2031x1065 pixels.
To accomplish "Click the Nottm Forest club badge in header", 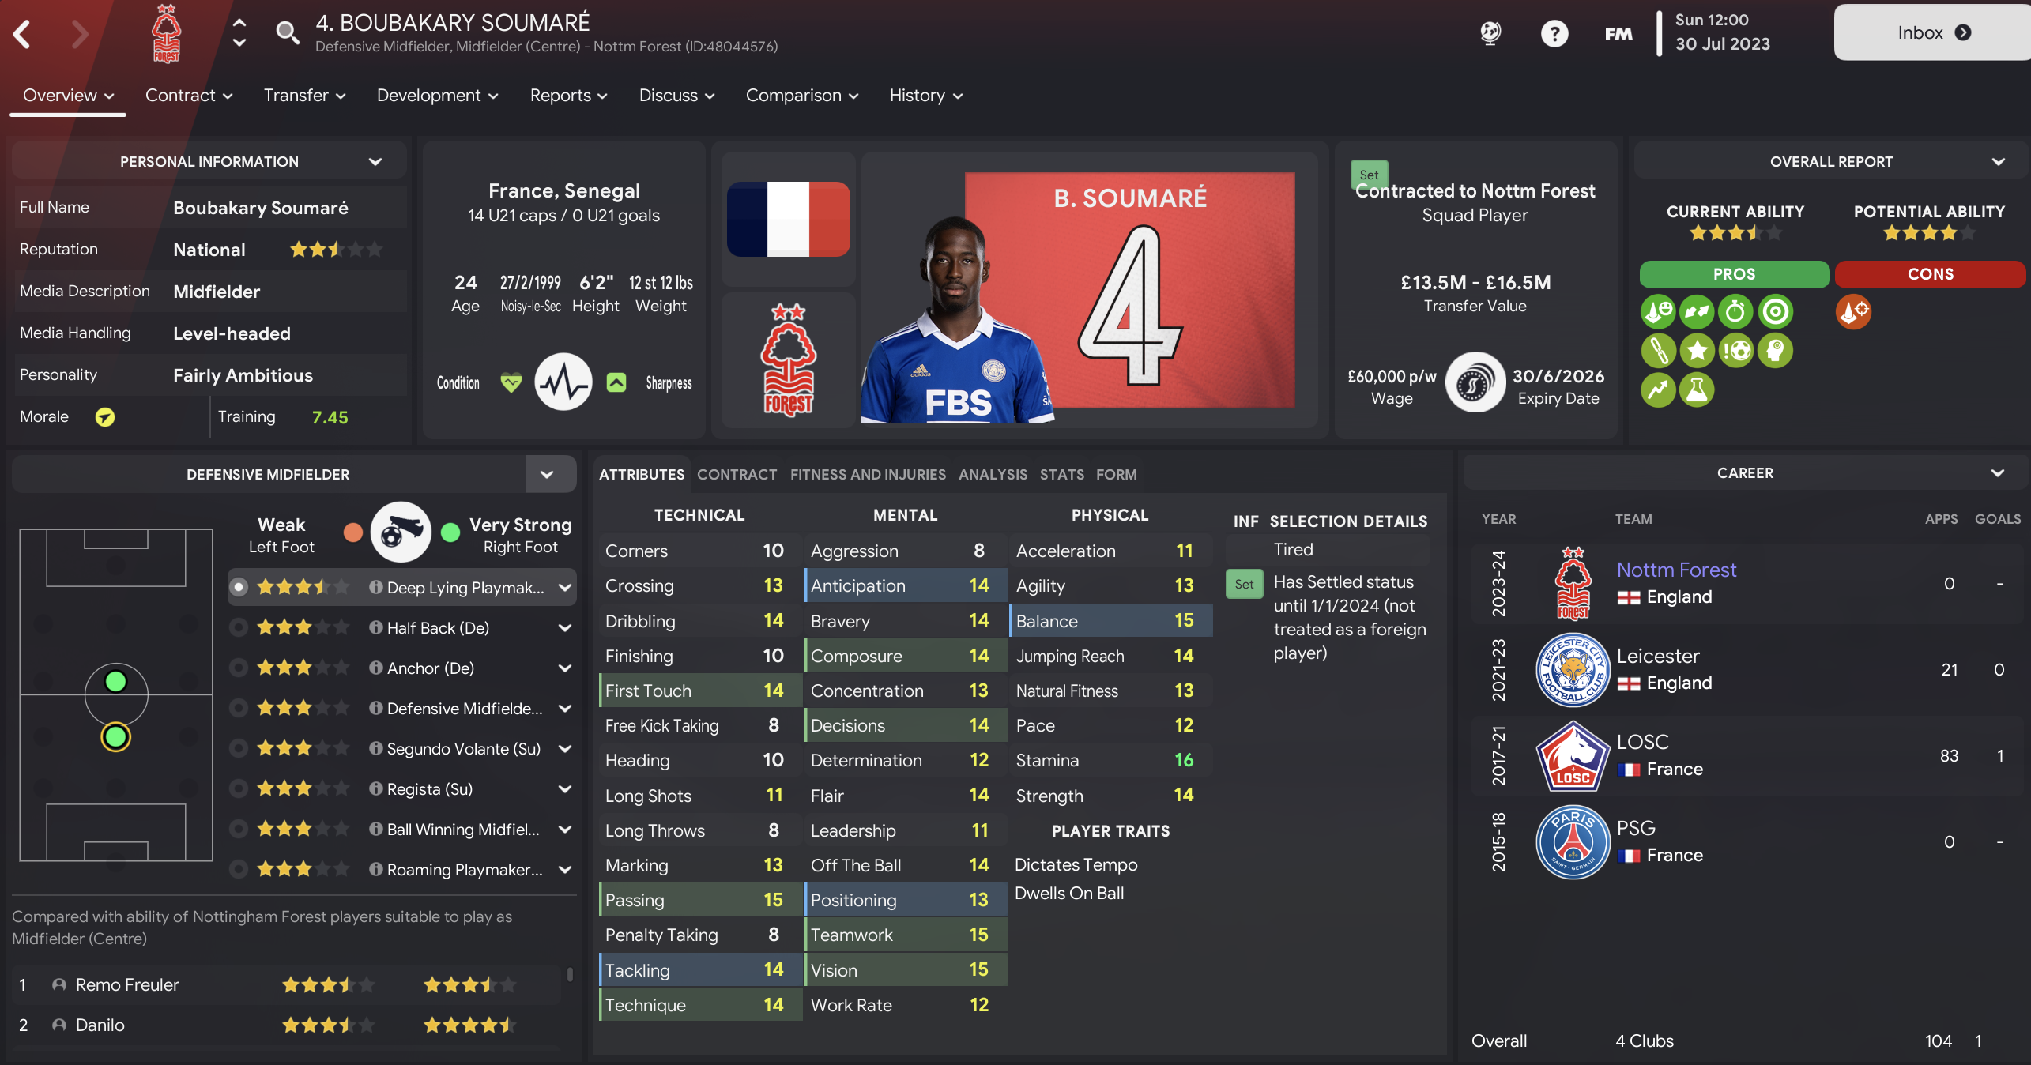I will (166, 34).
